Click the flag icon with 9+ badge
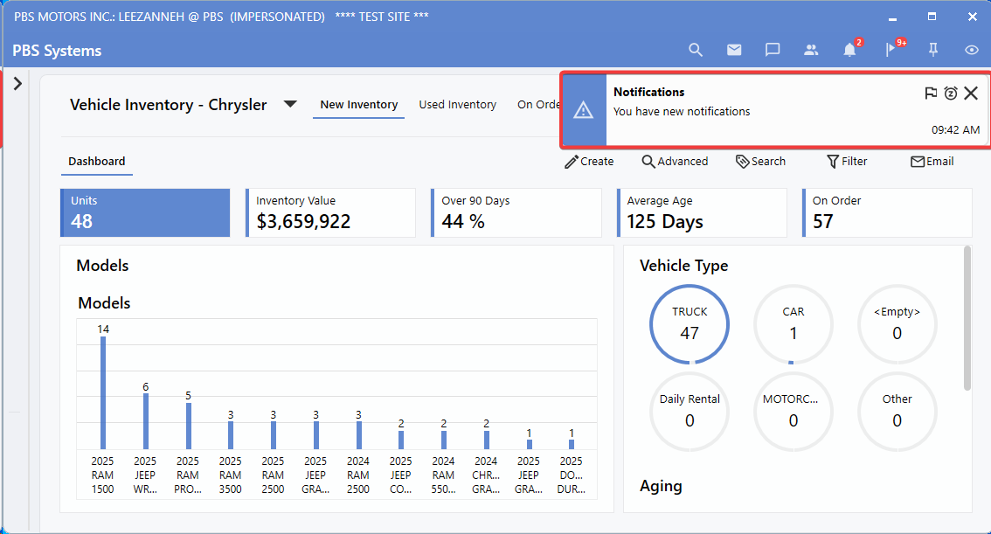 coord(891,50)
